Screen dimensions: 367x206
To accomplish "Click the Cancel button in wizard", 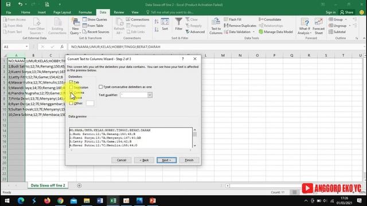I will [122, 160].
